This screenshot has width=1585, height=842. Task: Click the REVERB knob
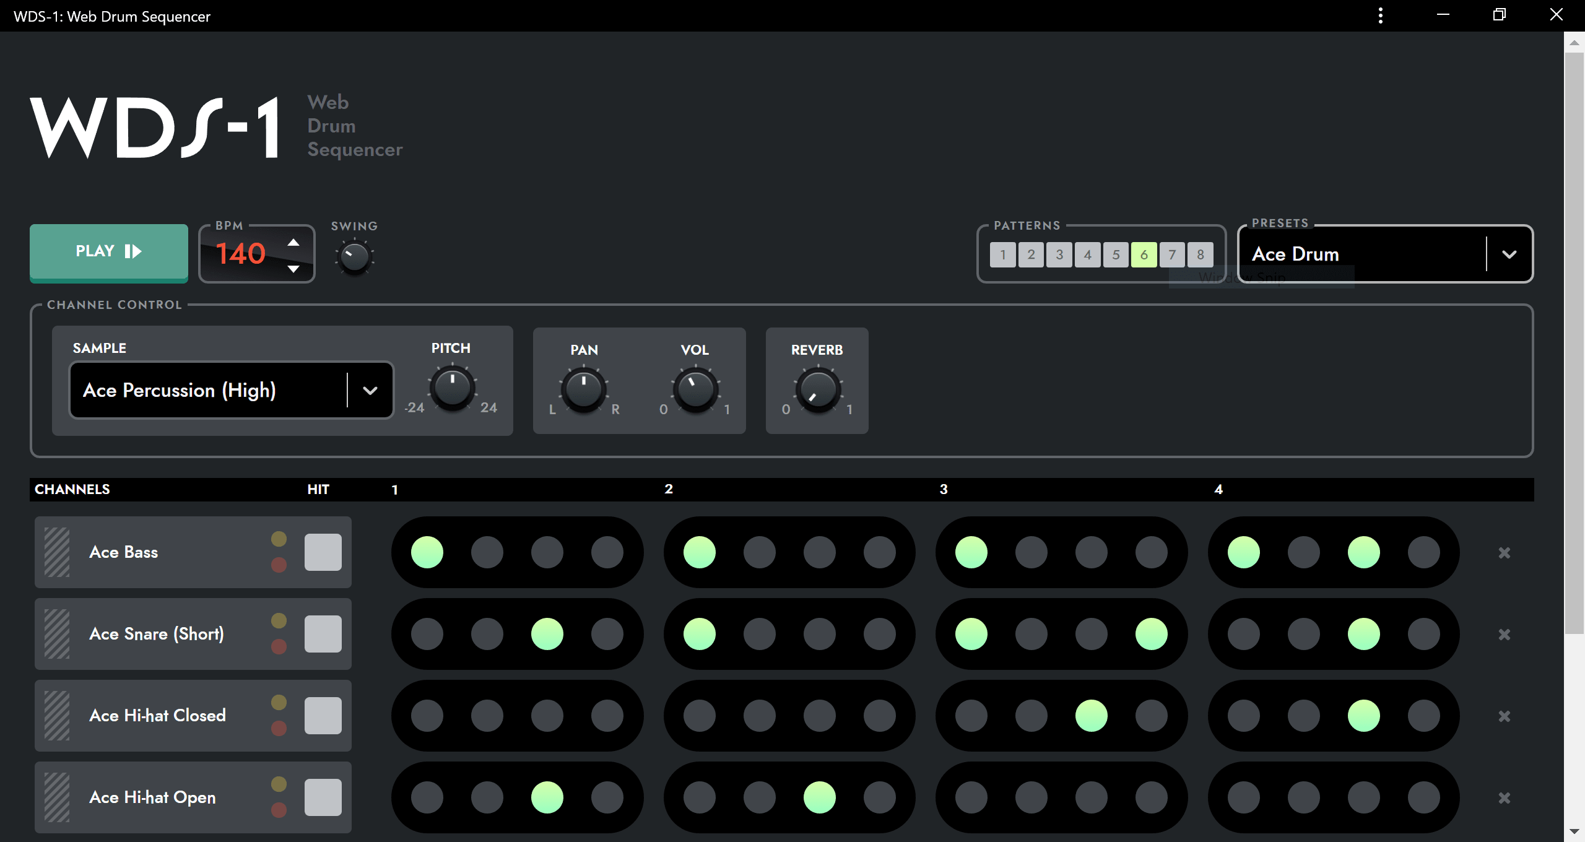(818, 390)
